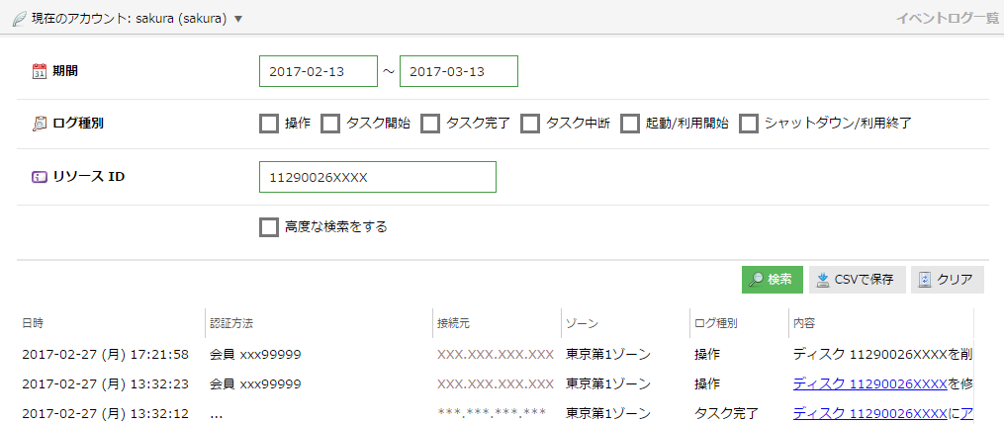
Task: Click the クリア button to reset filters
Action: click(x=947, y=280)
